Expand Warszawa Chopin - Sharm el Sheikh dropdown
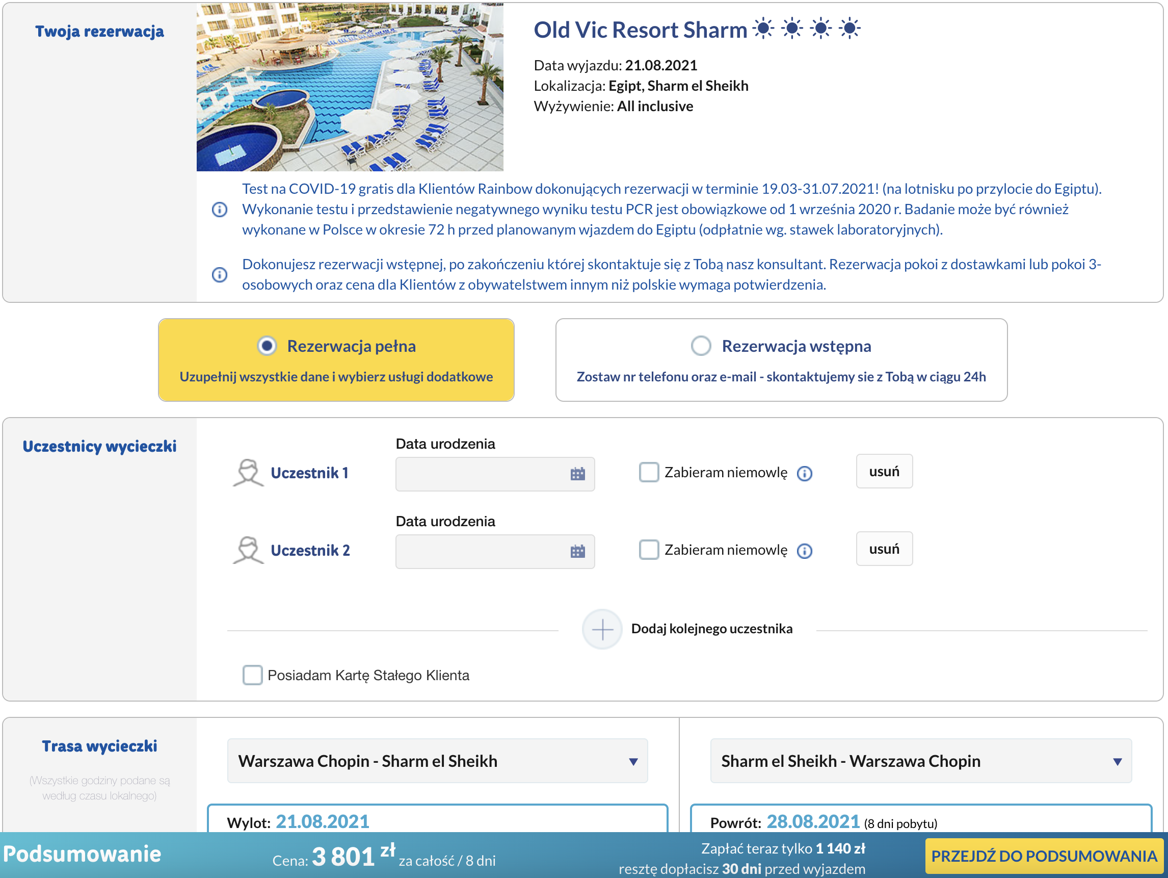The width and height of the screenshot is (1168, 878). (437, 761)
